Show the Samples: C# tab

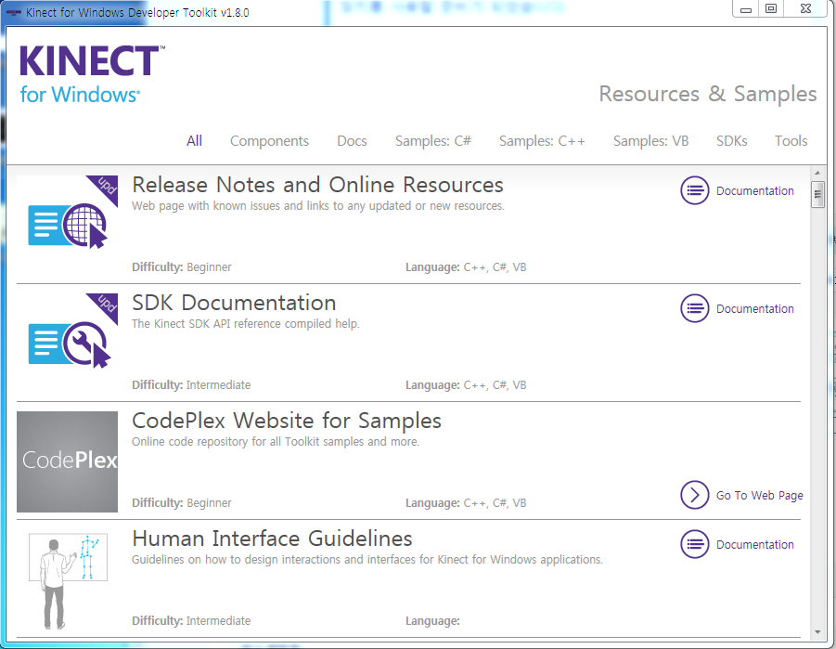433,141
